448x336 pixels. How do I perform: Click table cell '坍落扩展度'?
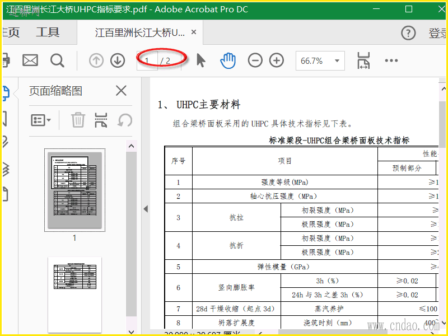pyautogui.click(x=236, y=323)
